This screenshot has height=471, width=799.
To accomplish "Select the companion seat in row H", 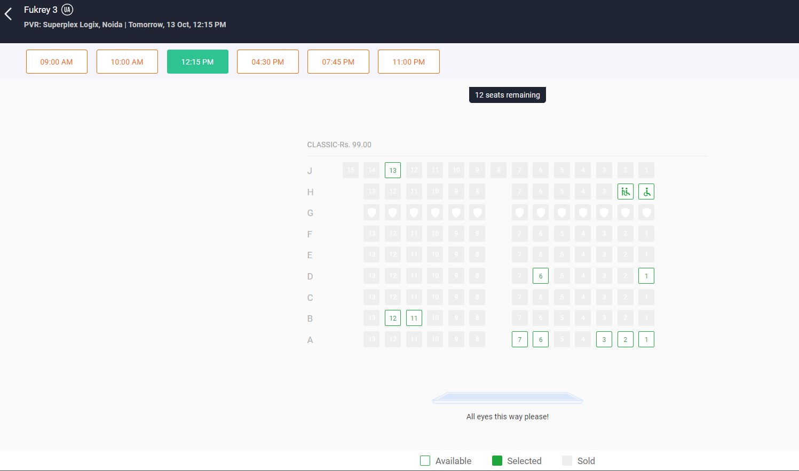I will [625, 191].
